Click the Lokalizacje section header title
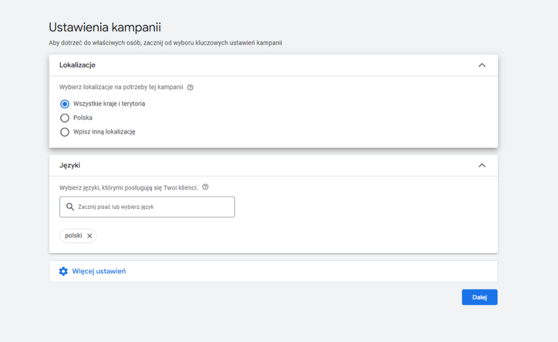This screenshot has height=342, width=558. 77,65
